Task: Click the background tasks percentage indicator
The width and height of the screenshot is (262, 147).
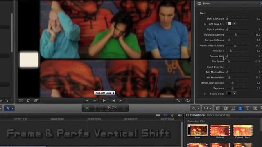Action: point(86,108)
